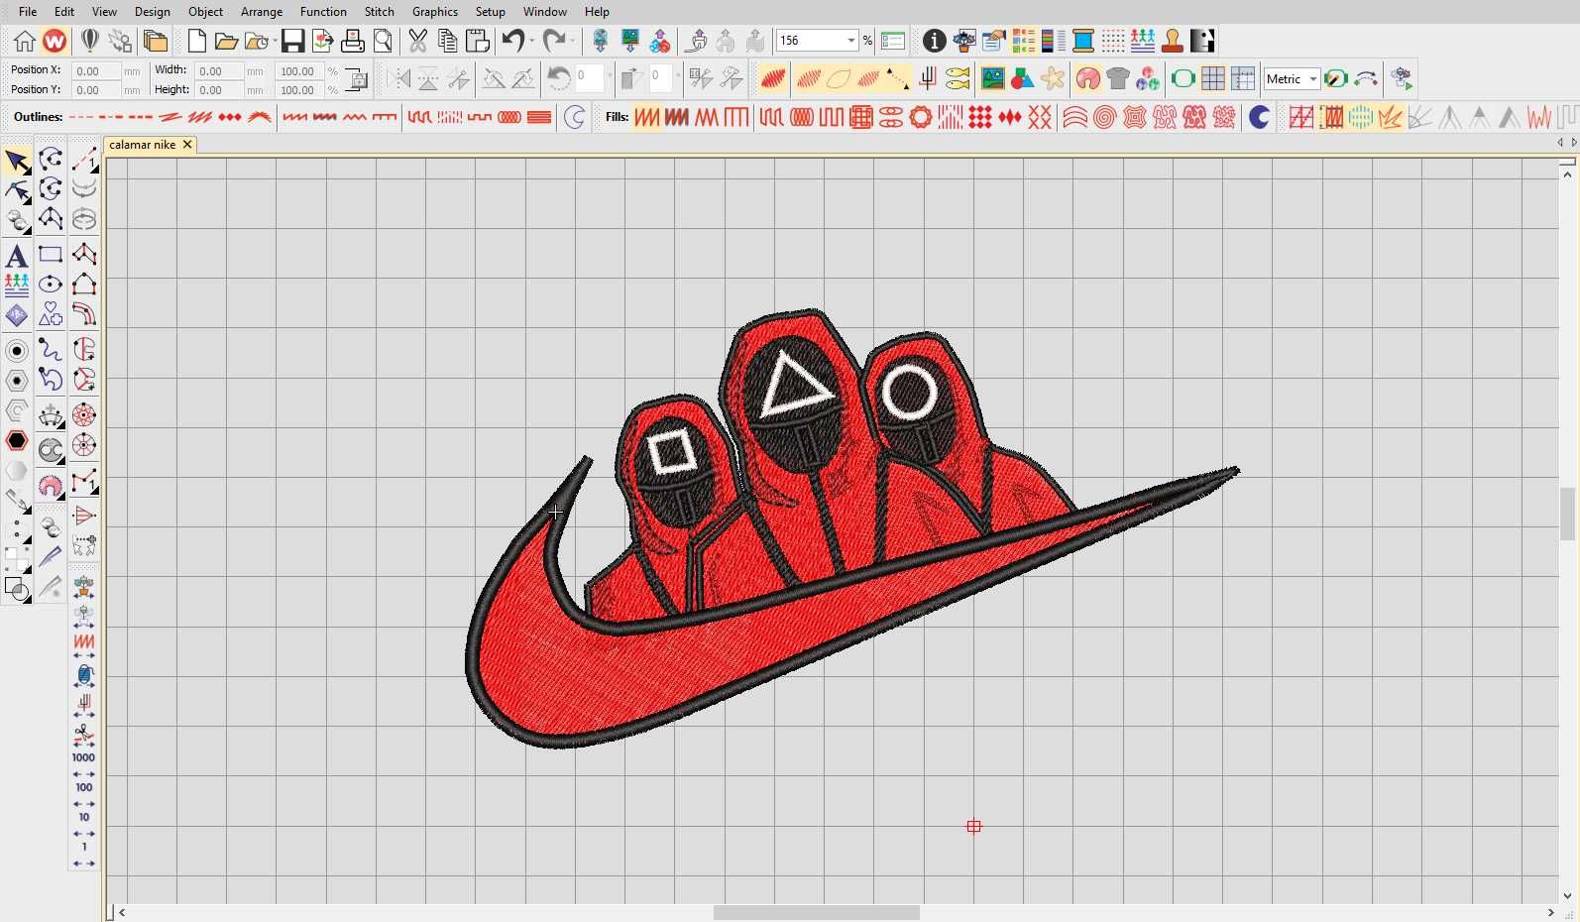Open recent designs folder dropdown
1580x922 pixels.
(275, 41)
